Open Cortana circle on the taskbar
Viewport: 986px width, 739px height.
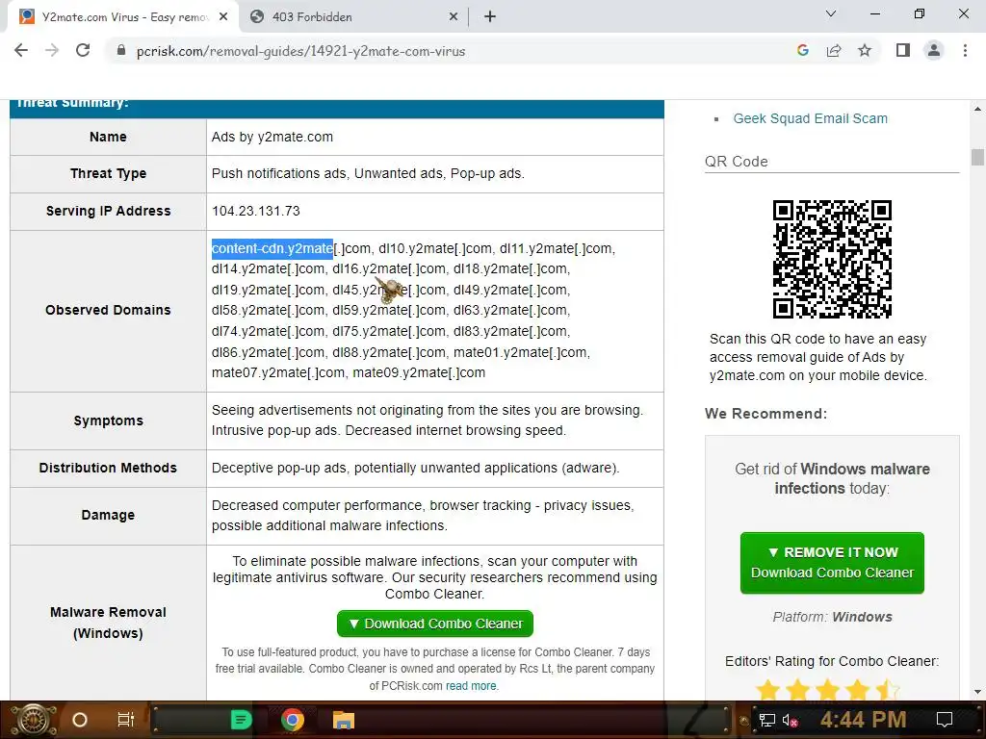(x=80, y=720)
